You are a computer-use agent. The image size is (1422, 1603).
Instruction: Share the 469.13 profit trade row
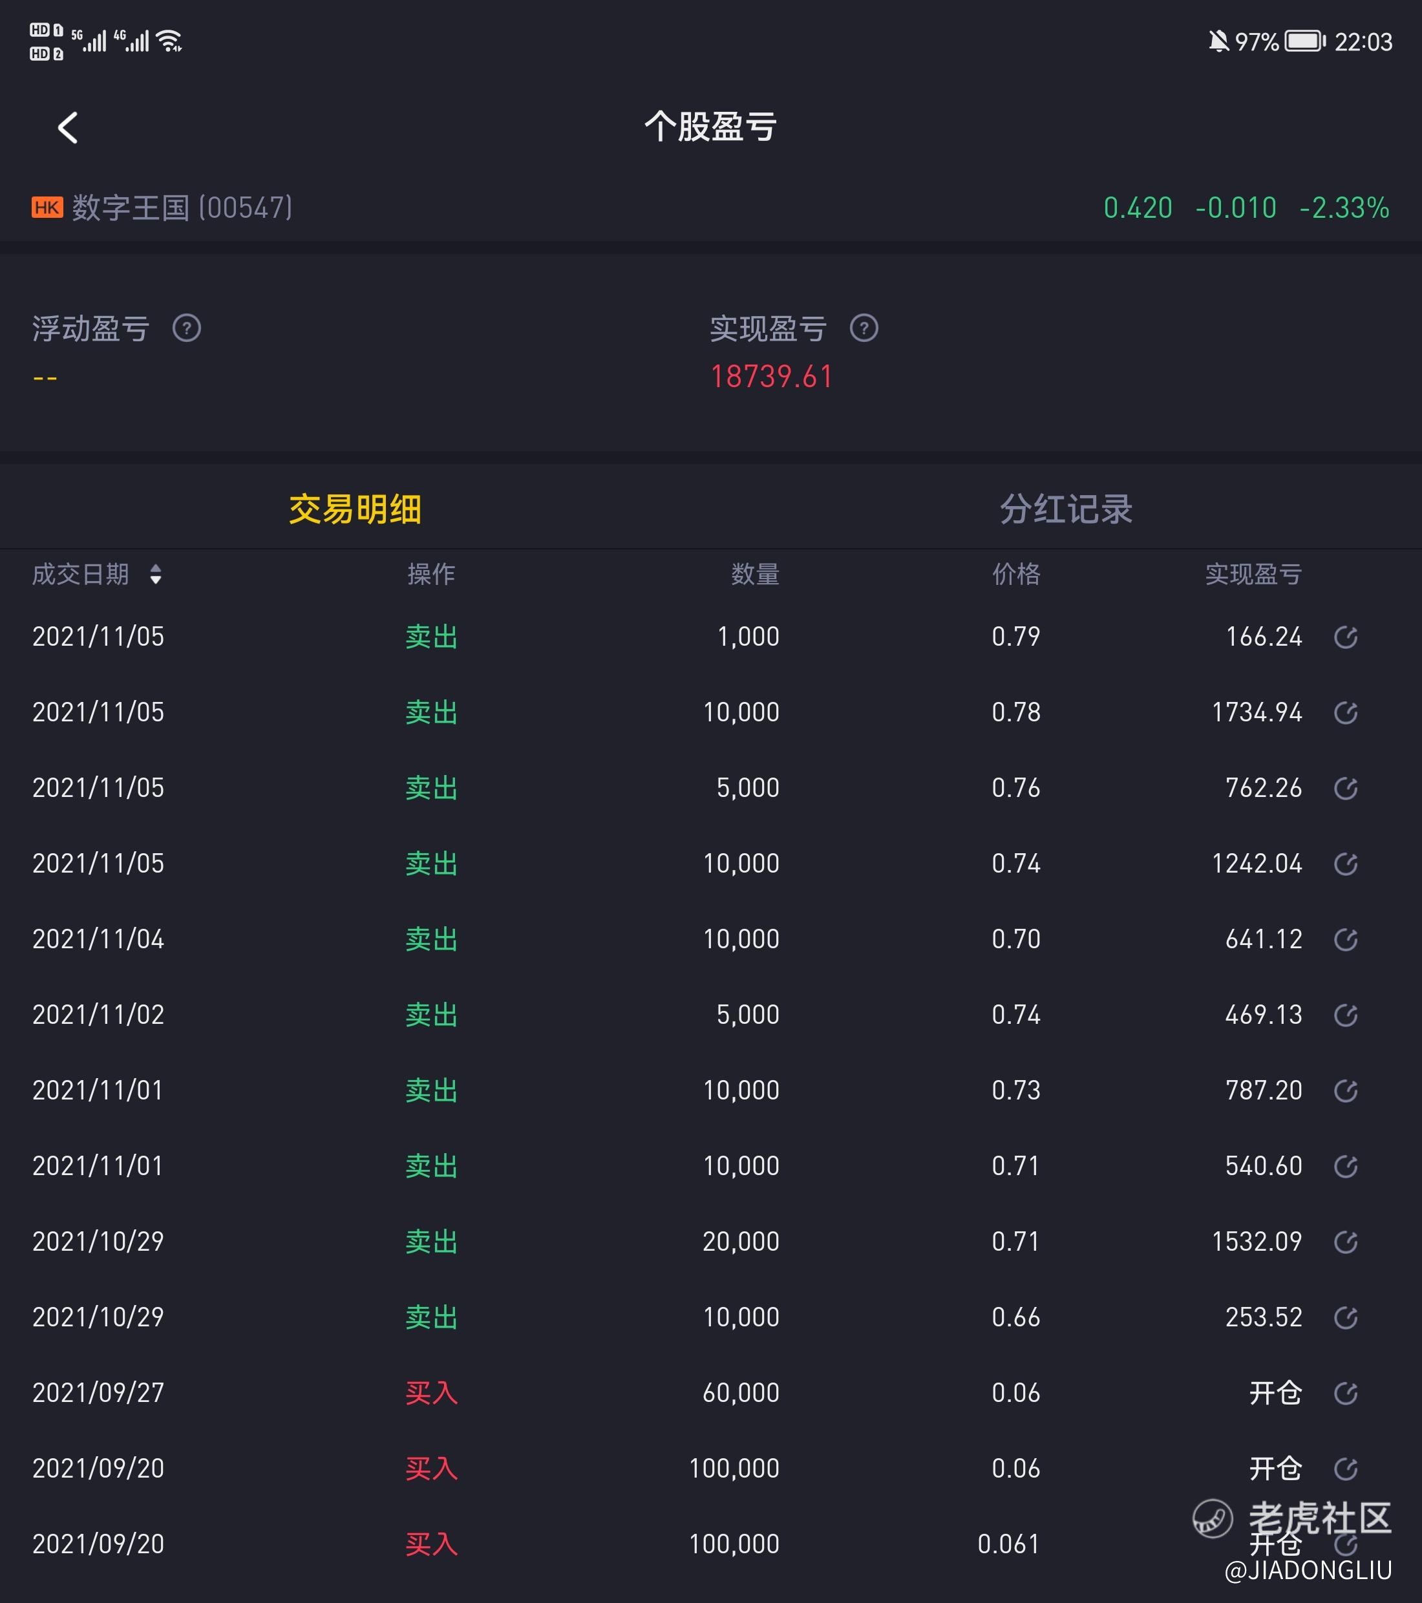click(1345, 1015)
